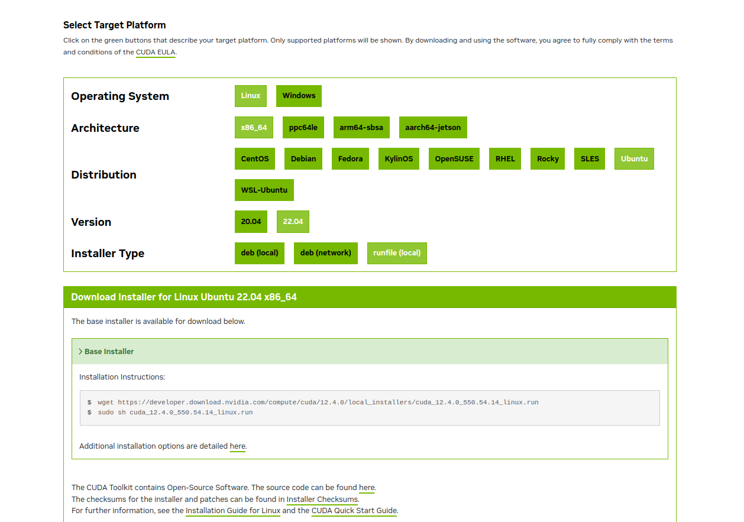Image resolution: width=744 pixels, height=522 pixels.
Task: Pick Fedora distribution
Action: [x=350, y=159]
